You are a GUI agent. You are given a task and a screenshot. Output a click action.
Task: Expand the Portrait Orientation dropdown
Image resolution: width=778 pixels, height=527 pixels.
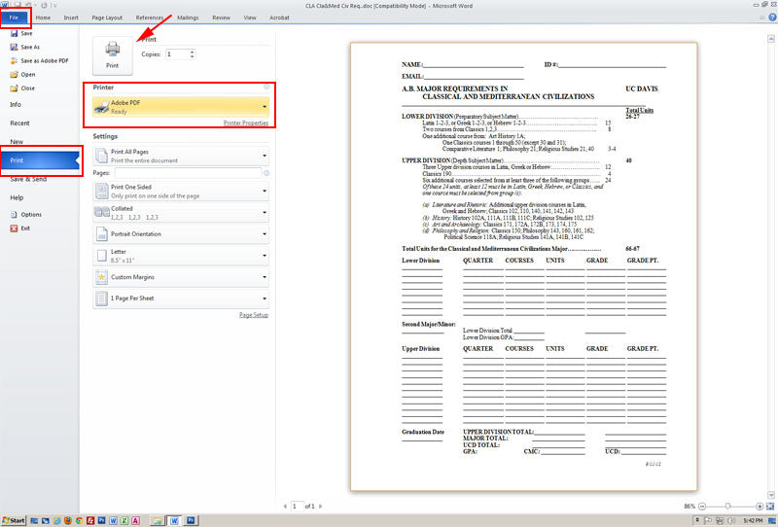[265, 234]
